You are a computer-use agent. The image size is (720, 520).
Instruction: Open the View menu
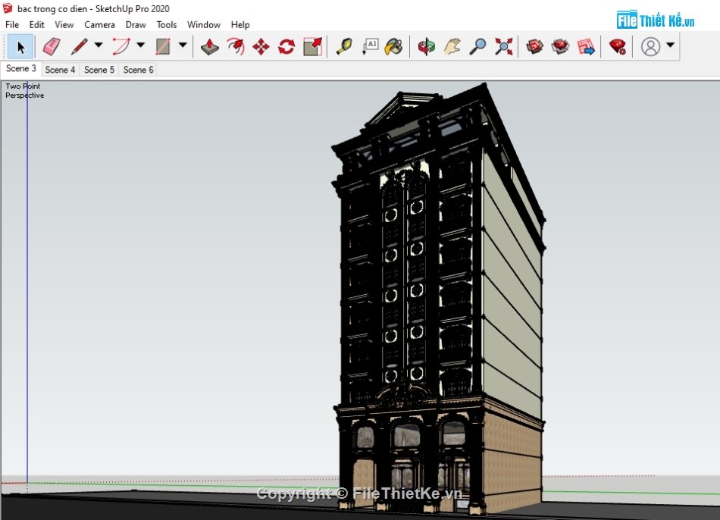tap(64, 25)
